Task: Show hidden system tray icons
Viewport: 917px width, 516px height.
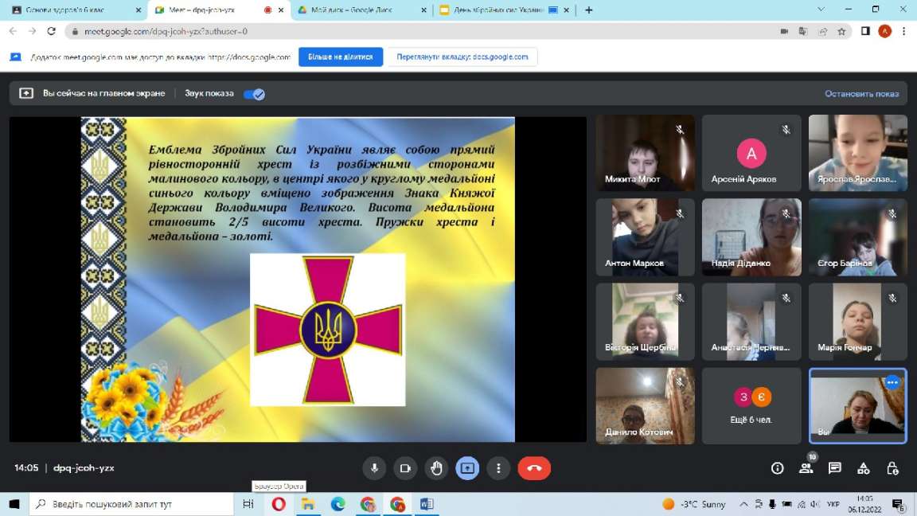Action: pyautogui.click(x=743, y=504)
